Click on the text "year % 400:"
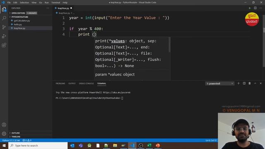 click(91, 29)
